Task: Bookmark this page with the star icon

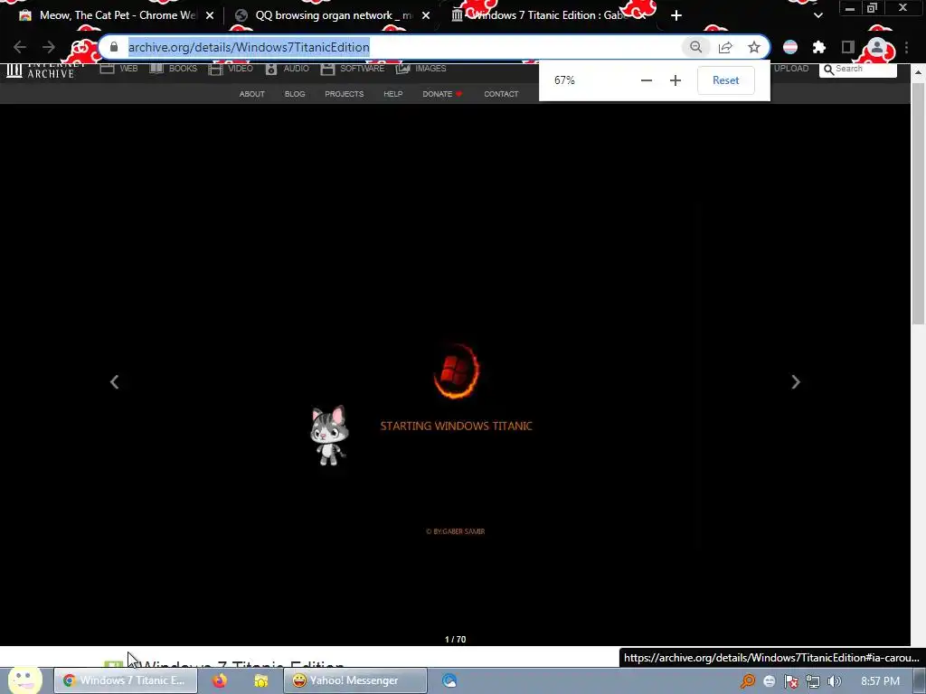Action: 754,47
